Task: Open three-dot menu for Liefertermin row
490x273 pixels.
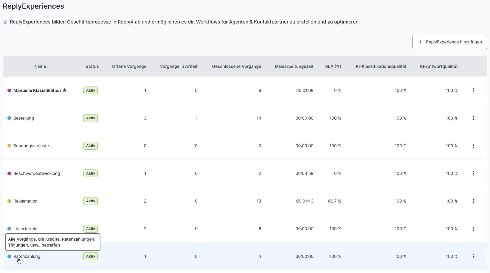Action: tap(474, 229)
